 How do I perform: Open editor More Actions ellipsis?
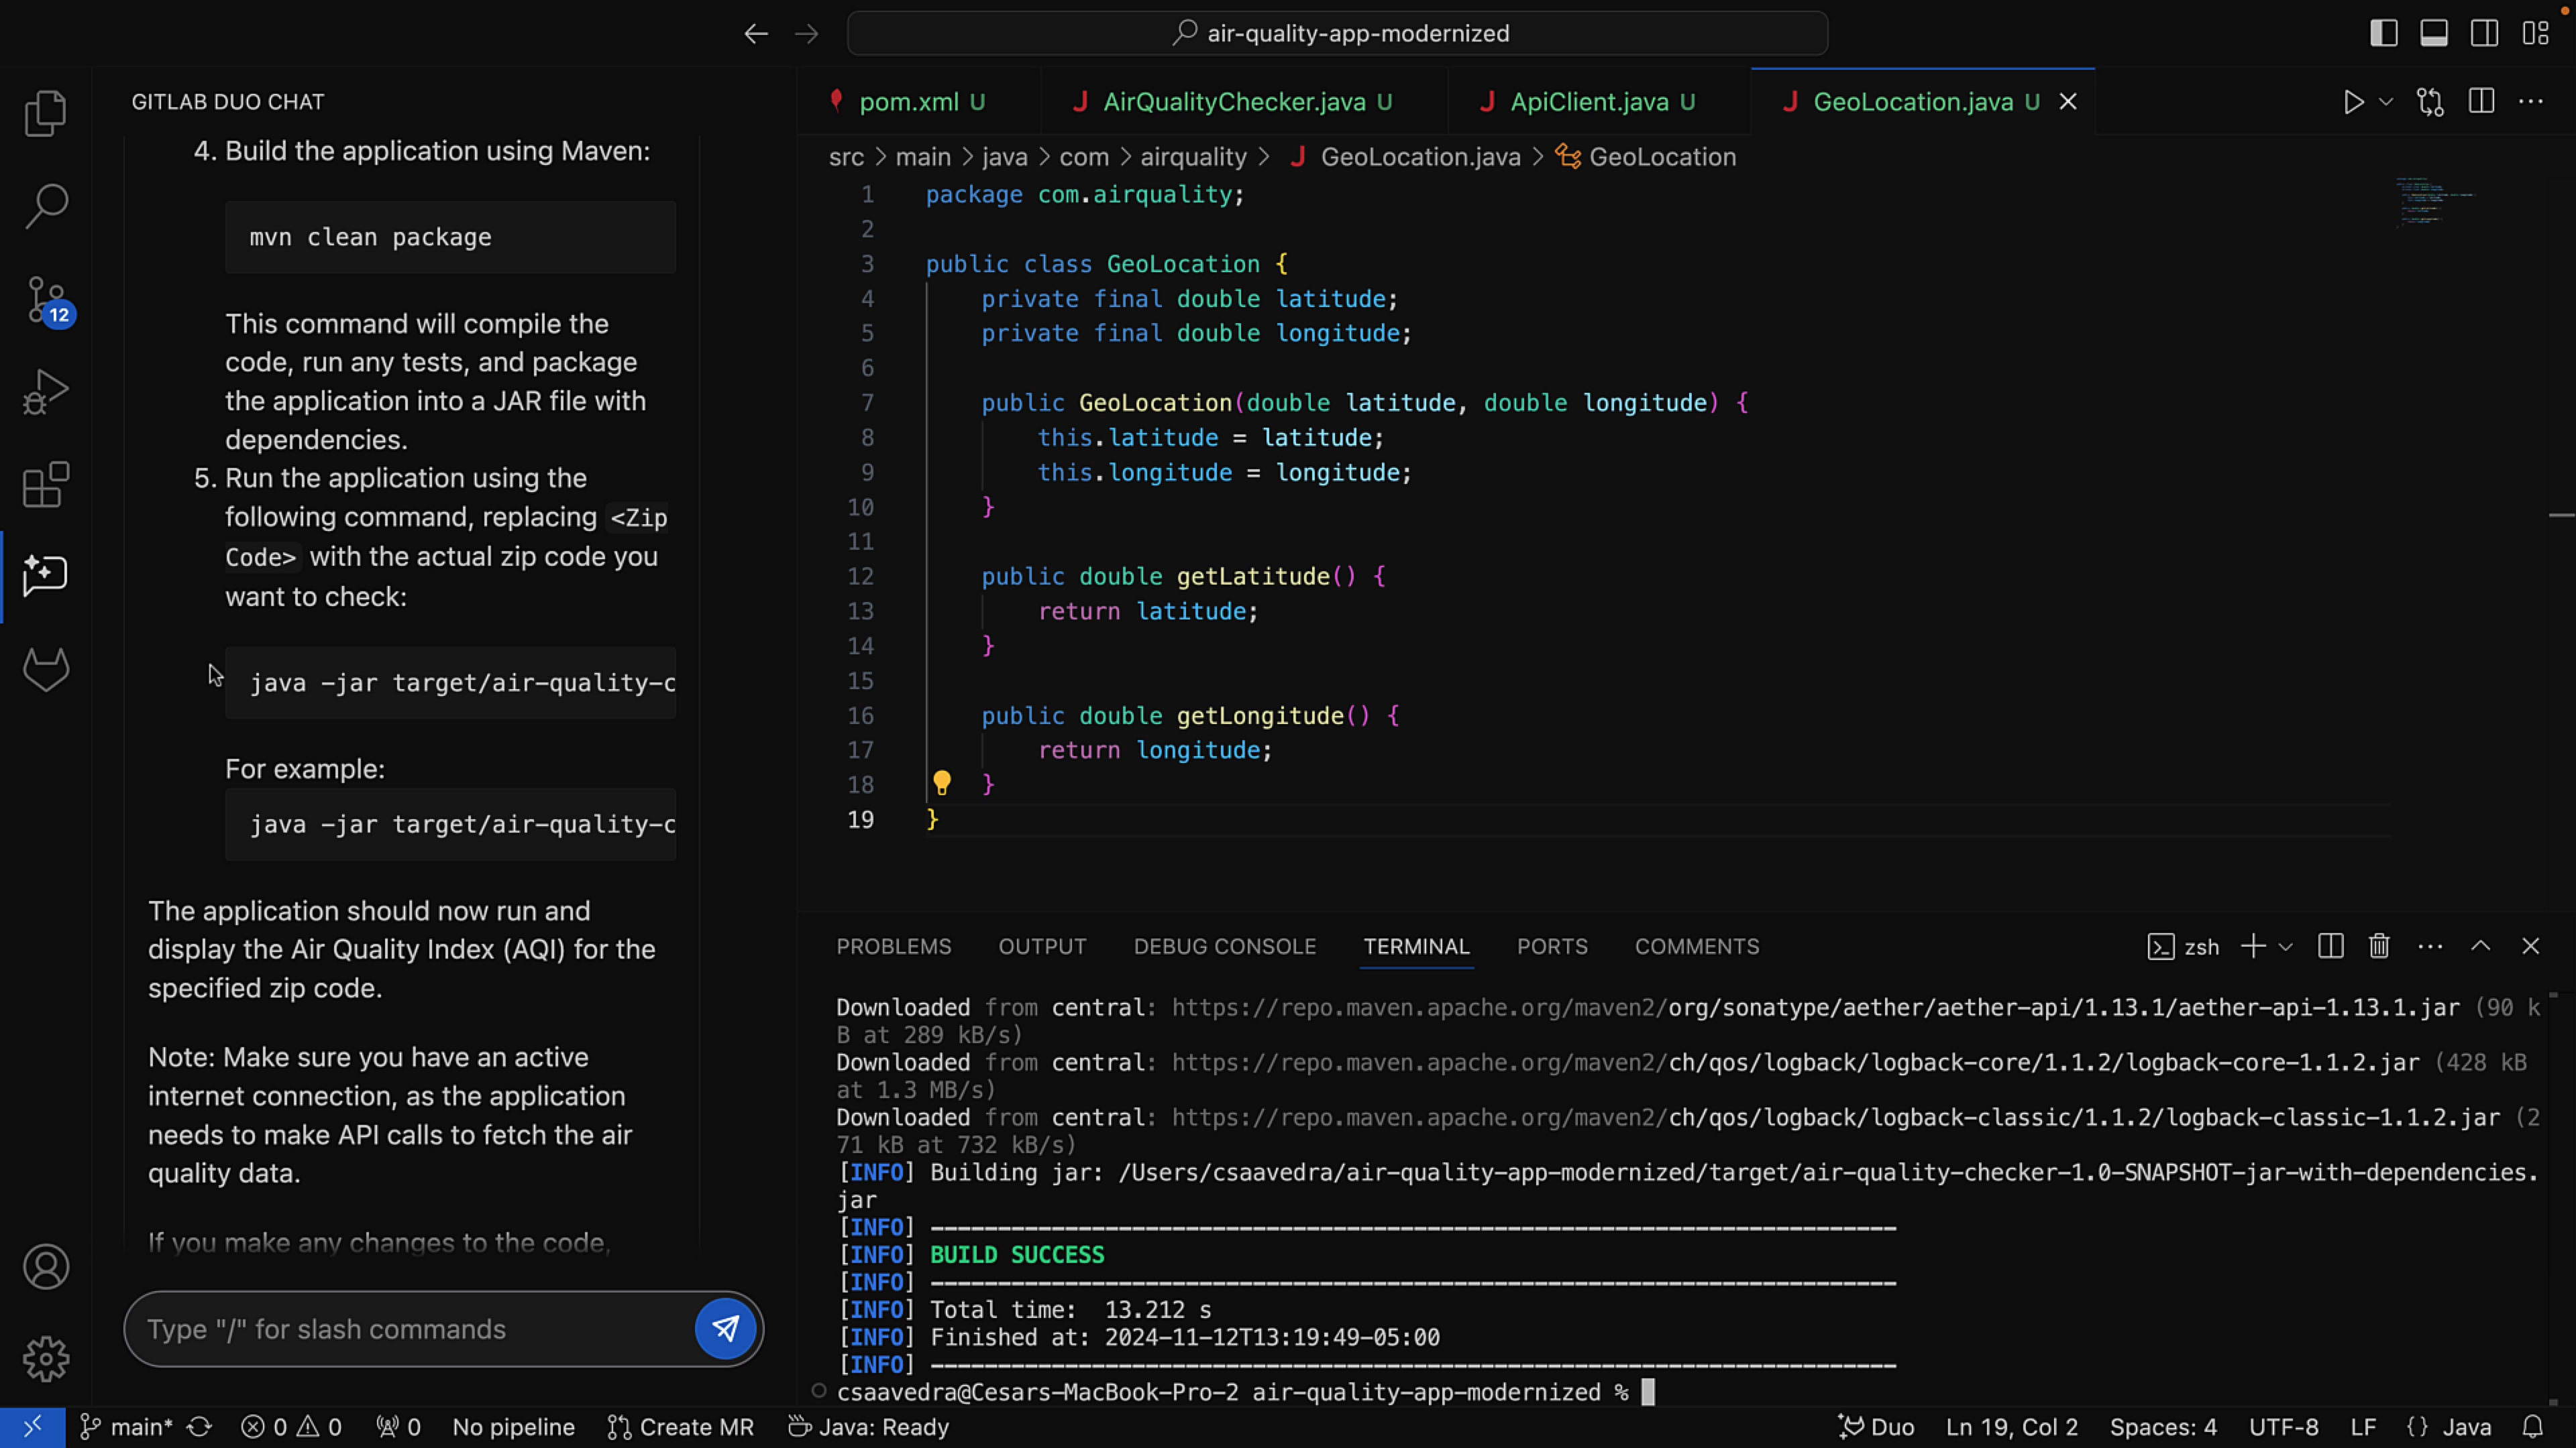(x=2531, y=102)
